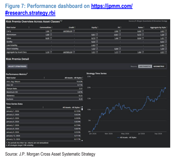Open the https://jpmm.com/ hyperlink in the title
The image size is (175, 159).
(x=112, y=6)
